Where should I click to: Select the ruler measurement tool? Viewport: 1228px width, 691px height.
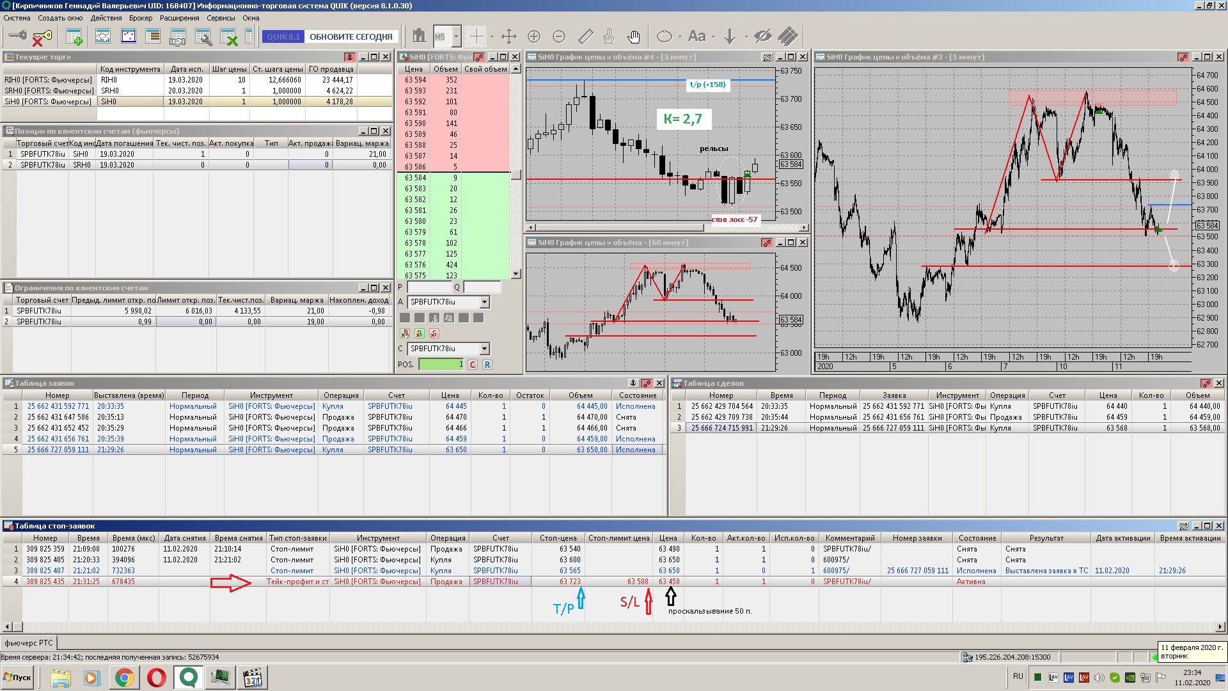pyautogui.click(x=585, y=36)
